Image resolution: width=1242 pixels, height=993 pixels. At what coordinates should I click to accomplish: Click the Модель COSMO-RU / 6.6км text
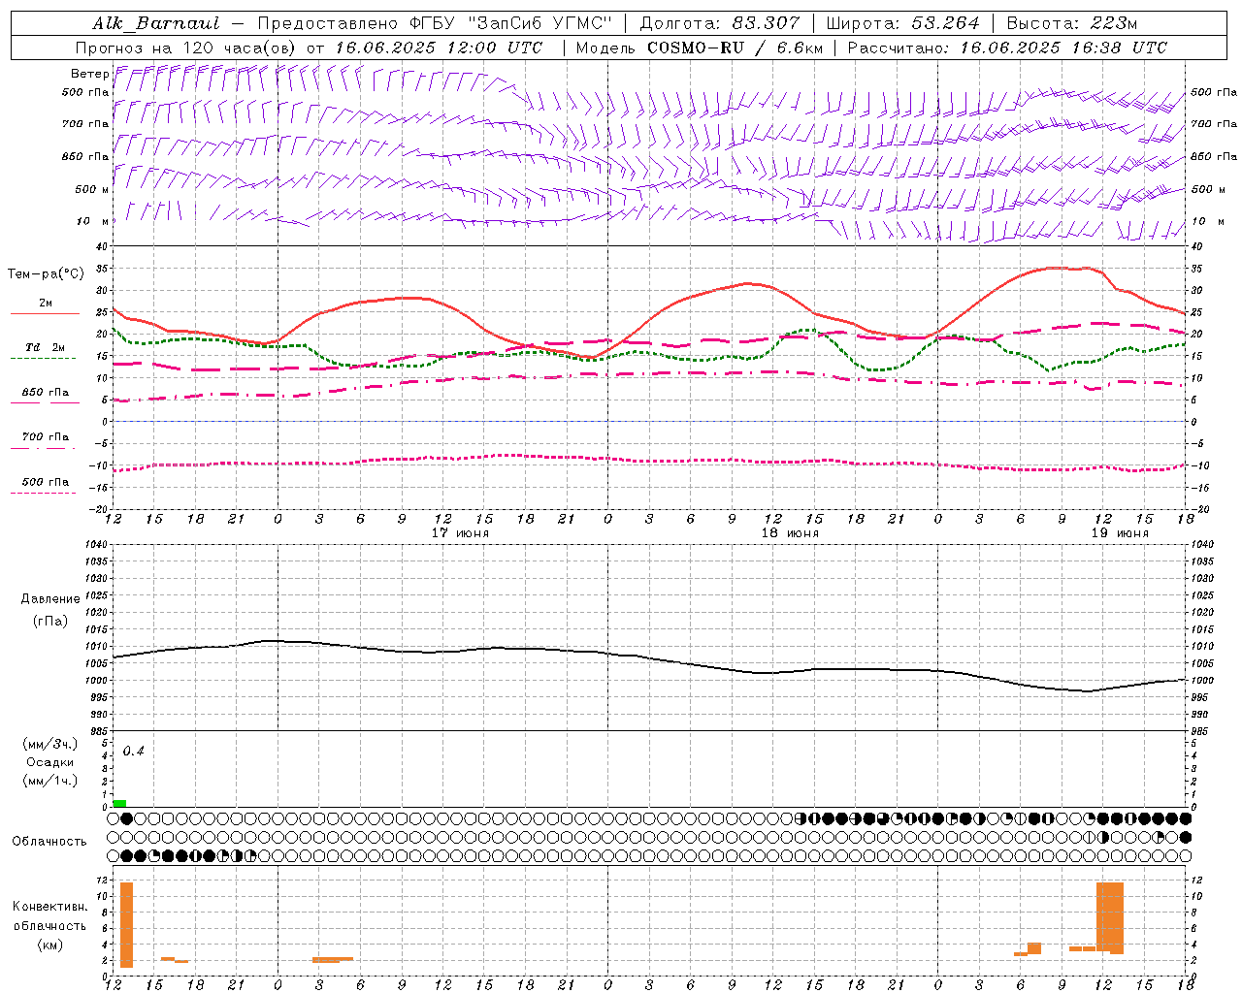click(x=700, y=48)
